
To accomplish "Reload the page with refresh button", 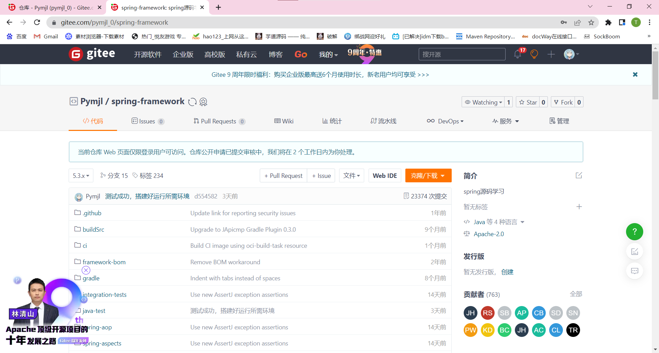I will click(37, 22).
